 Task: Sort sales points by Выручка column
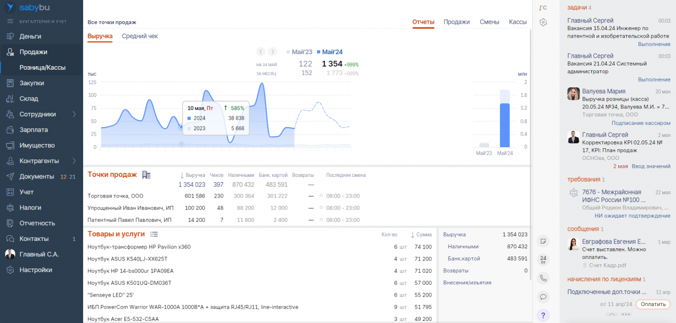pyautogui.click(x=193, y=175)
